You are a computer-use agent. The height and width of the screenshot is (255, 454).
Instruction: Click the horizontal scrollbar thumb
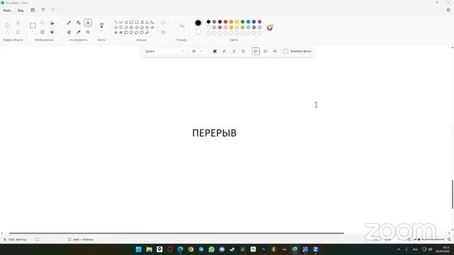coord(177,233)
